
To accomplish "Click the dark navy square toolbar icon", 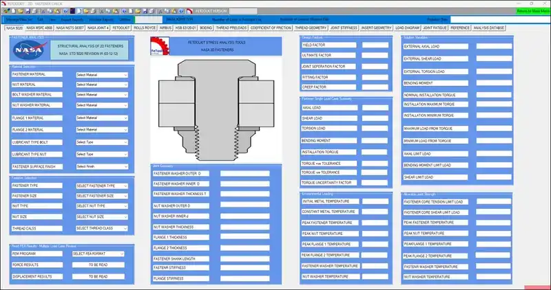I will pos(73,11).
